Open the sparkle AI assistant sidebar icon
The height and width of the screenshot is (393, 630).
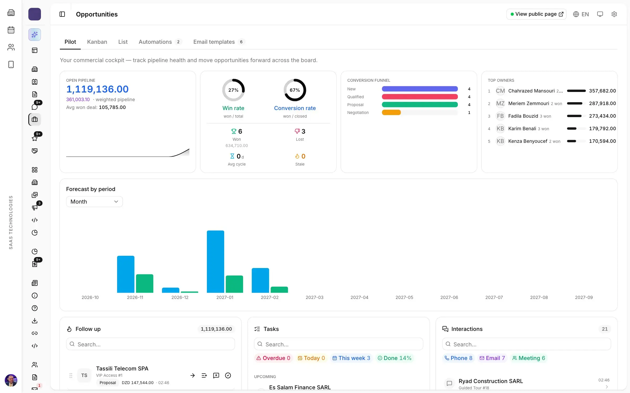pyautogui.click(x=35, y=35)
